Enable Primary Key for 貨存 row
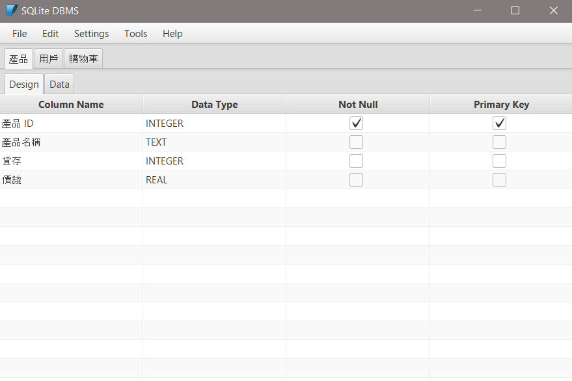572x381 pixels. click(x=499, y=161)
